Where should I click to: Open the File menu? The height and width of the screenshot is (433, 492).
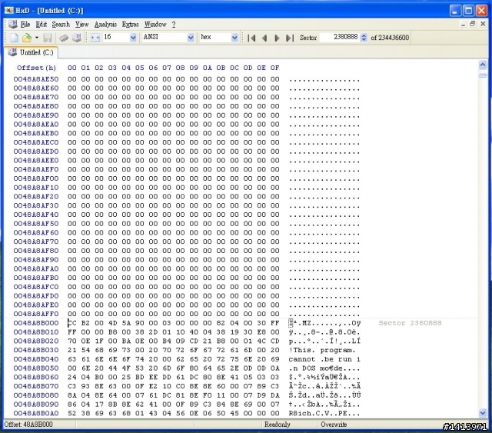pos(25,24)
